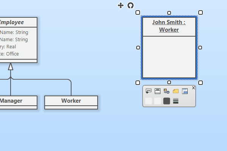Select the 'John Smith : Worker' title text

169,26
